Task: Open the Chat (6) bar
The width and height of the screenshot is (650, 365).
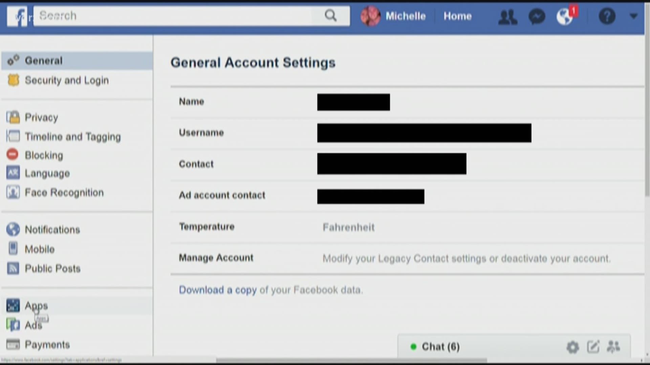Action: [514, 346]
